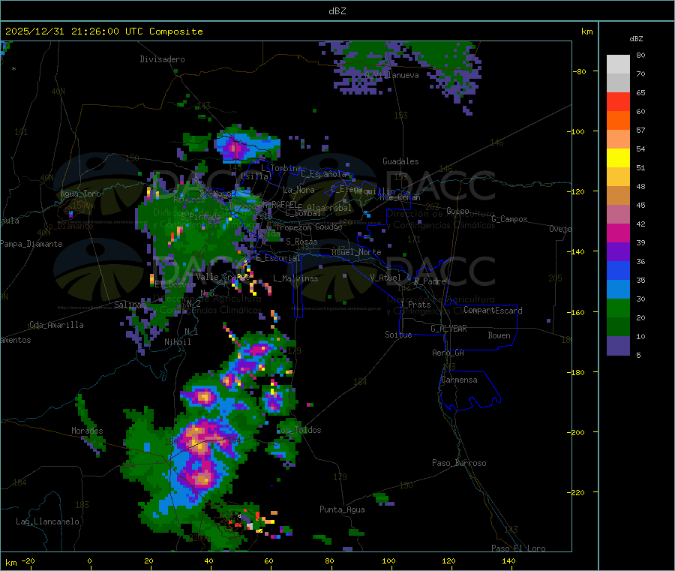Image resolution: width=675 pixels, height=571 pixels.
Task: Click the green 20-30 dBZ legend swatch
Action: (x=618, y=308)
